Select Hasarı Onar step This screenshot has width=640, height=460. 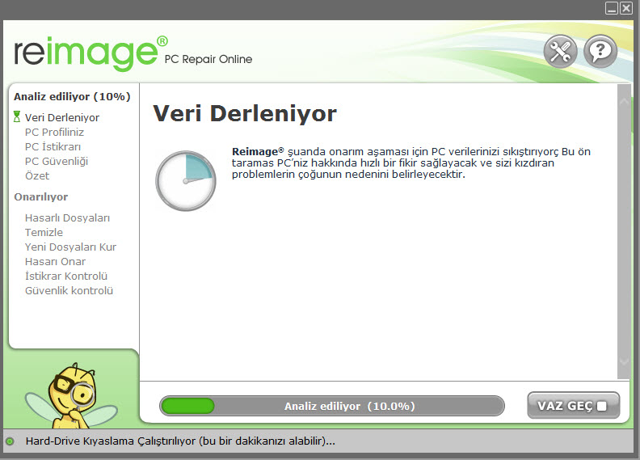coord(55,262)
